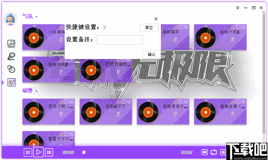Viewport: 268px width, 160px height.
Task: Favorite the 哈哈大笑1 sound
Action: click(233, 27)
